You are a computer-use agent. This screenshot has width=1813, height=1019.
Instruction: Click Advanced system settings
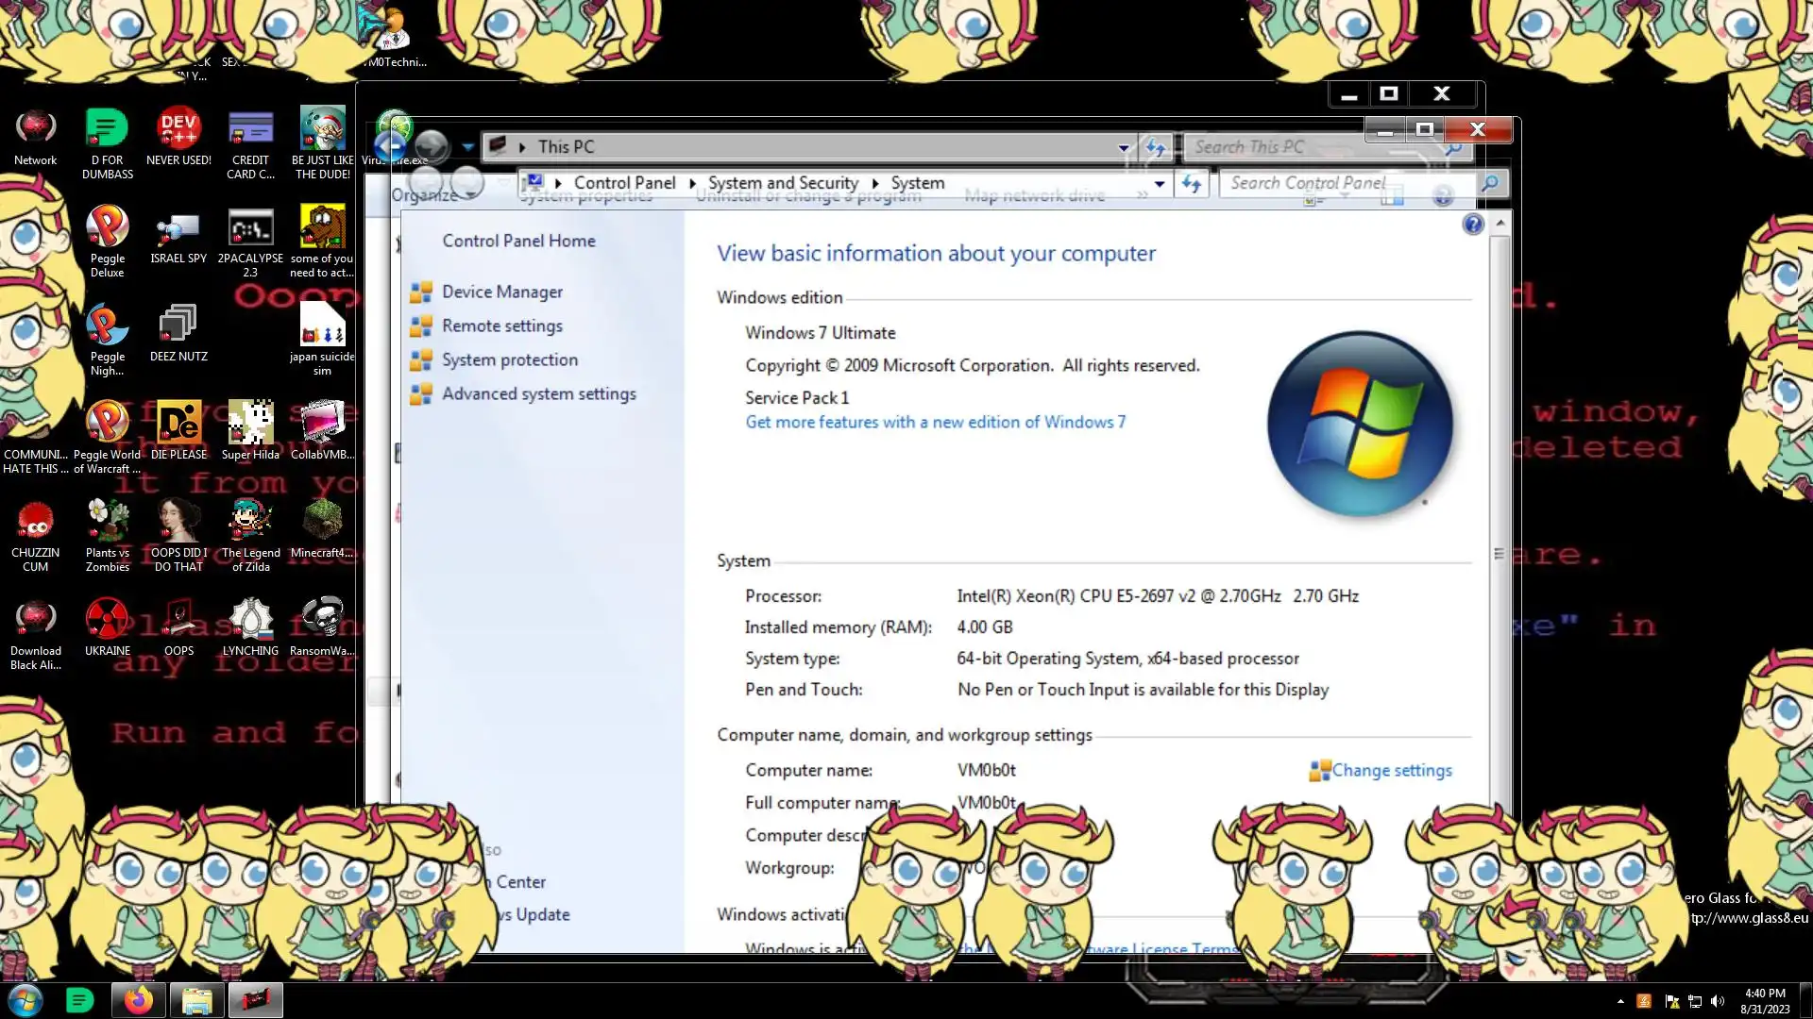coord(538,393)
